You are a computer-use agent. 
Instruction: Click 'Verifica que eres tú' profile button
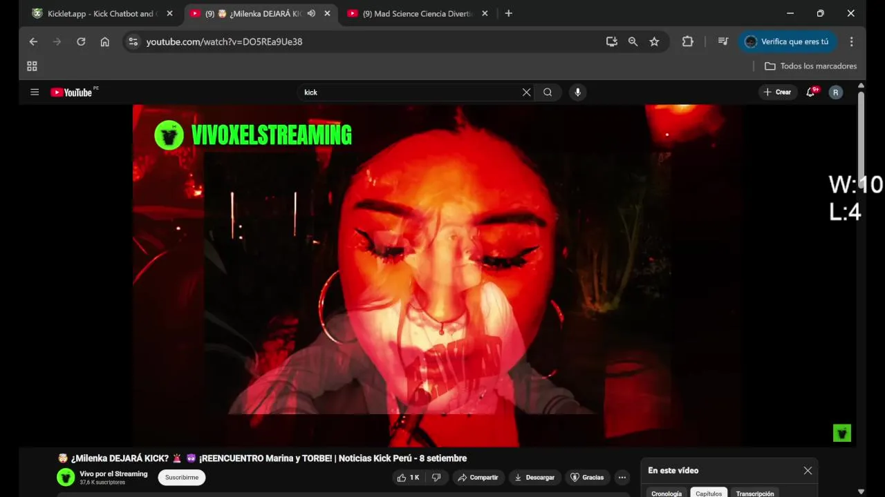point(787,41)
